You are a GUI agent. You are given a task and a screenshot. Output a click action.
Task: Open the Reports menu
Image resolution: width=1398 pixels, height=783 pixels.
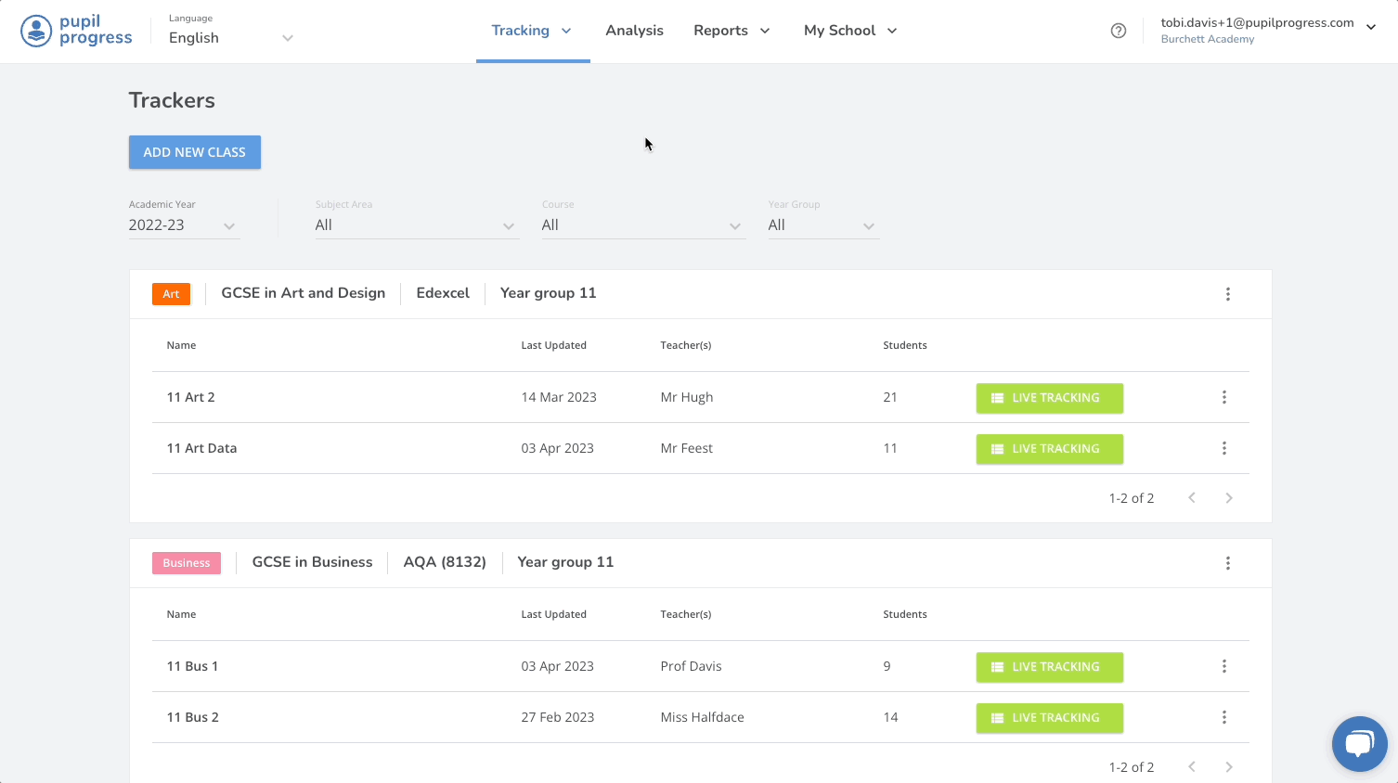[x=731, y=31]
